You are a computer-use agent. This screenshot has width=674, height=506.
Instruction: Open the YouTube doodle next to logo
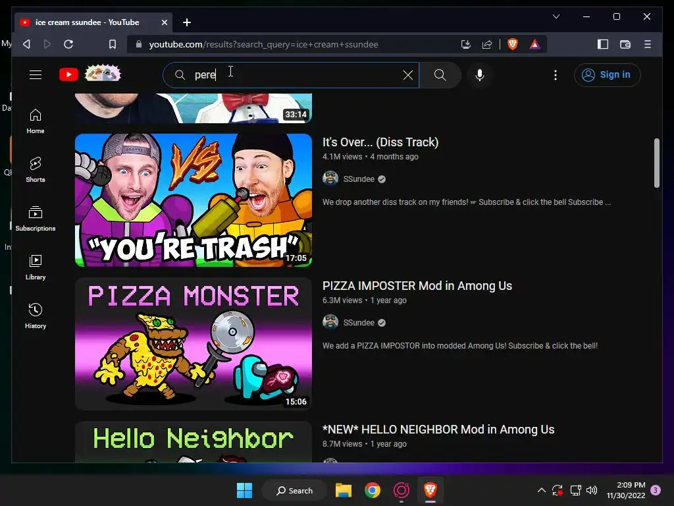(x=103, y=73)
